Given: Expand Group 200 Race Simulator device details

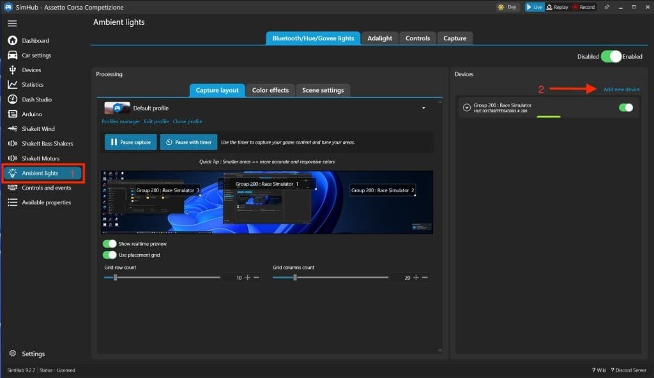Looking at the screenshot, I should tap(467, 108).
